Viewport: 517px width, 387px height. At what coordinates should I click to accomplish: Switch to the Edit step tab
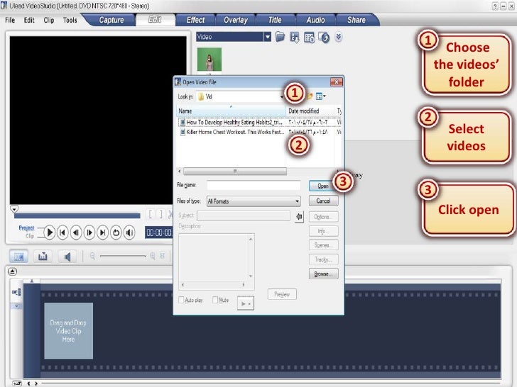(155, 20)
